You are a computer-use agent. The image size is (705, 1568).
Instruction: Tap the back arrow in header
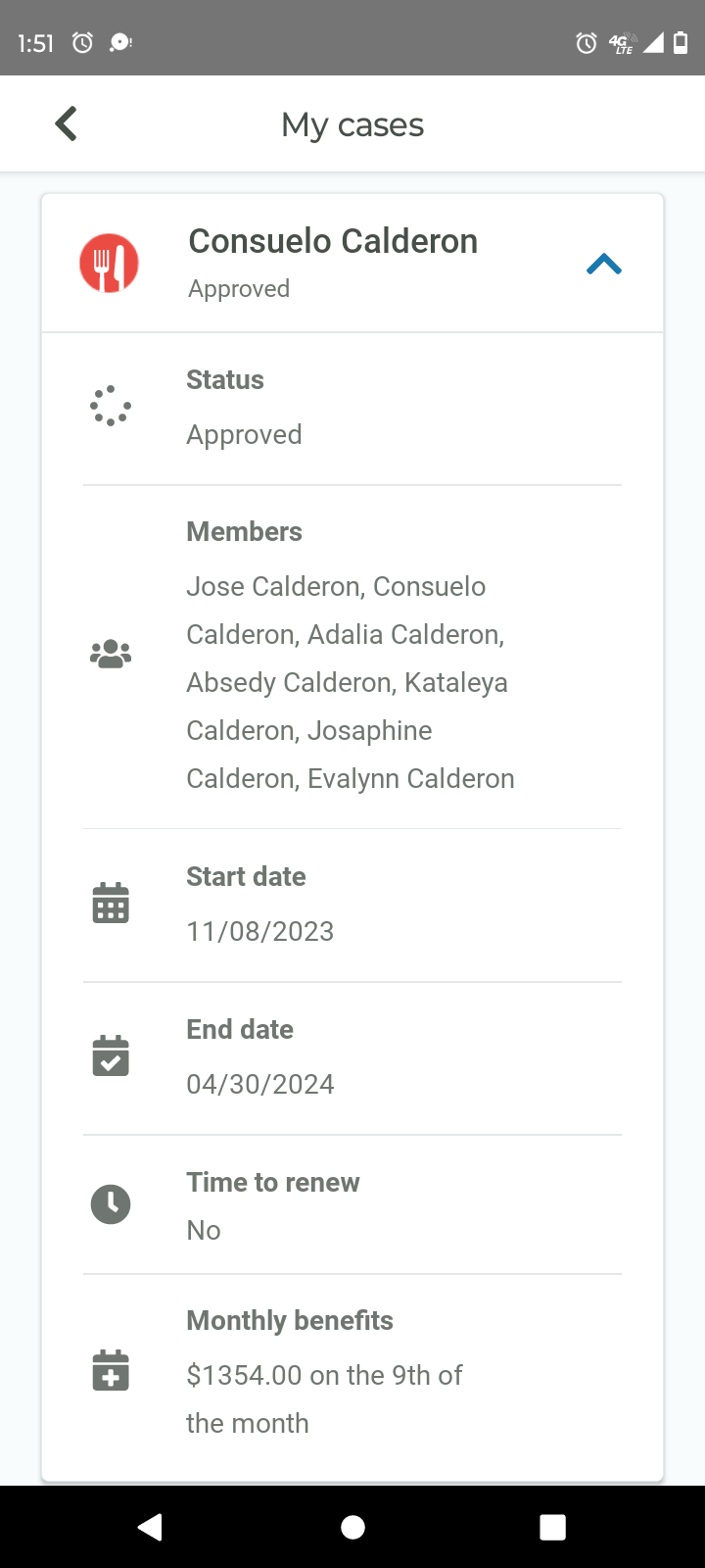point(66,124)
